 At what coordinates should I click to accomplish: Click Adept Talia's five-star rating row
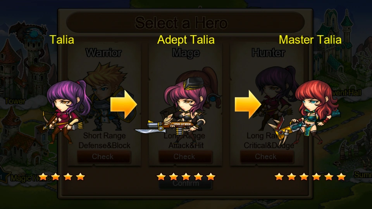point(186,176)
